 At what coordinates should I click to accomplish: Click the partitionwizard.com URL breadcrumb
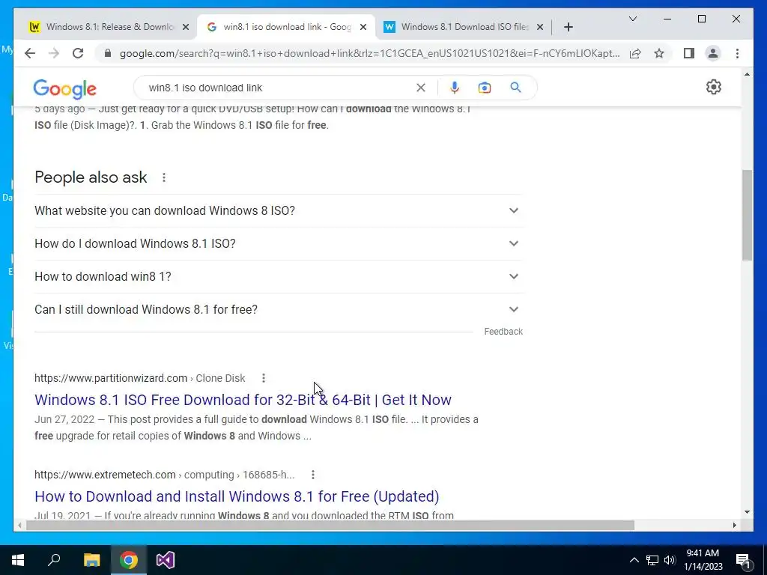click(139, 378)
